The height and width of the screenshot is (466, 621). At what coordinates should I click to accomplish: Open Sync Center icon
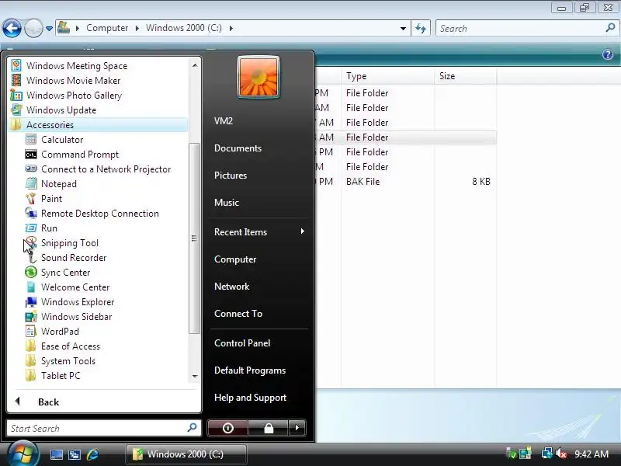tap(31, 273)
